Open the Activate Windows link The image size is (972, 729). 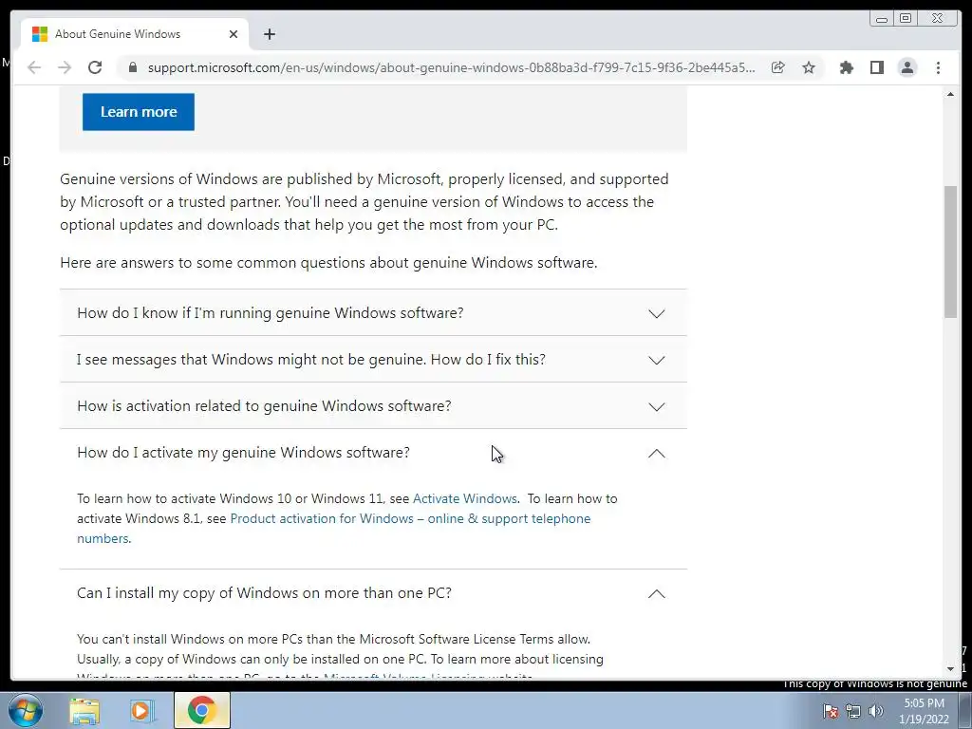(465, 498)
